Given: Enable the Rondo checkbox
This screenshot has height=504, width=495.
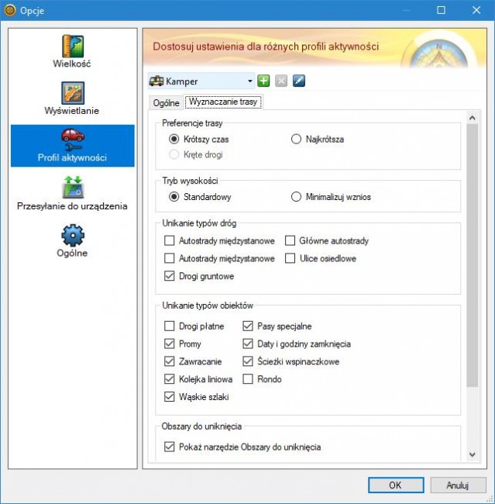Looking at the screenshot, I should click(x=248, y=379).
